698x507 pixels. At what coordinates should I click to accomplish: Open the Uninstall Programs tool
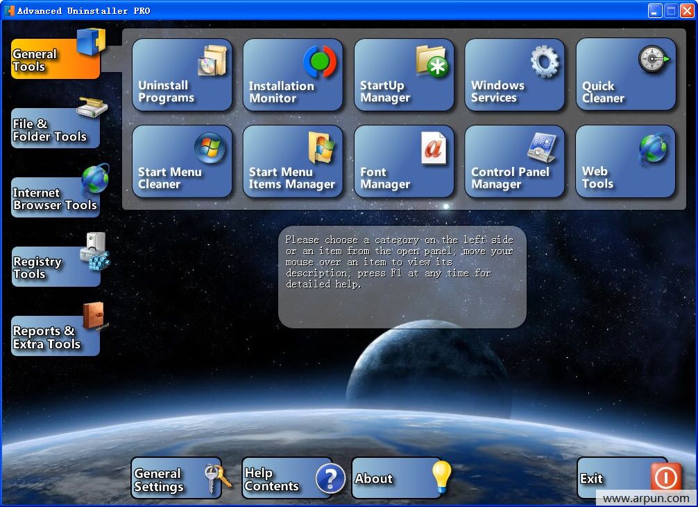point(182,75)
